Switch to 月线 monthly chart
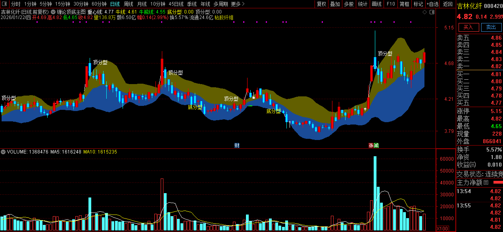 [142, 4]
